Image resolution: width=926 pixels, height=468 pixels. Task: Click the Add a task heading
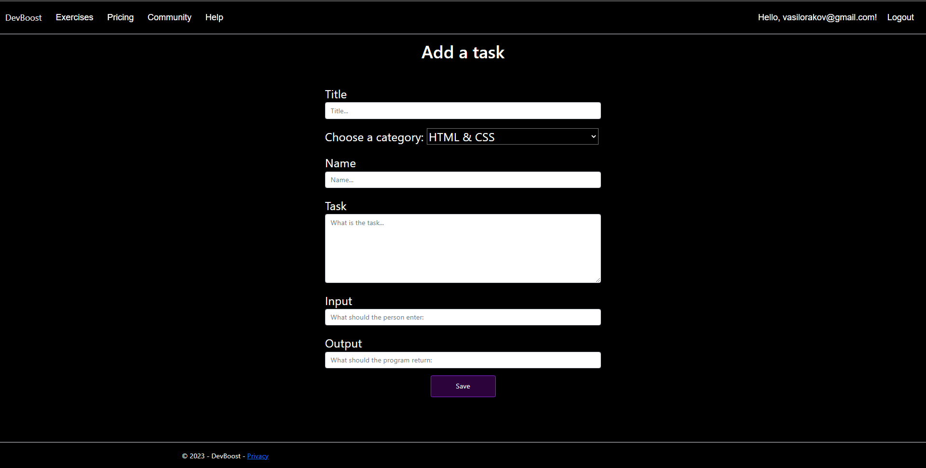[463, 52]
